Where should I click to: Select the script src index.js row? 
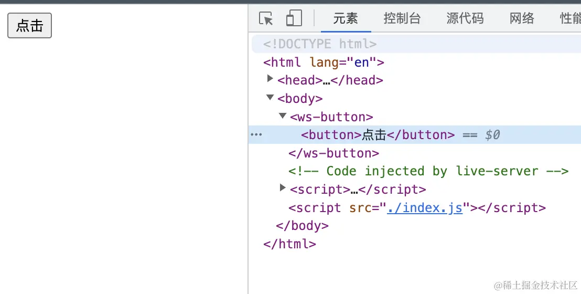[417, 208]
